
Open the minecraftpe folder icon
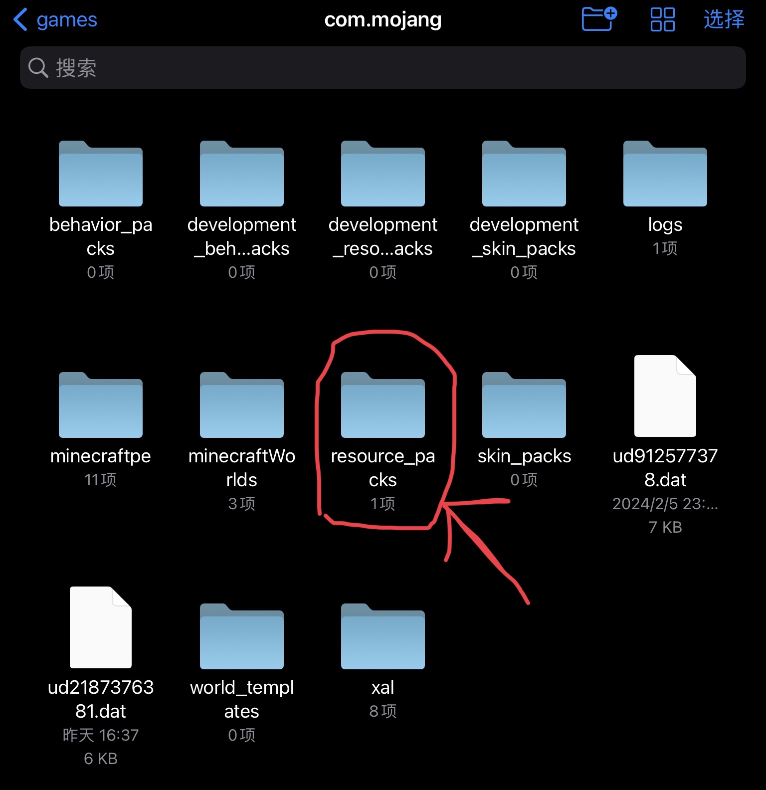pos(101,405)
